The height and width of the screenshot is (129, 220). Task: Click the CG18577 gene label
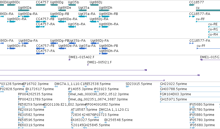point(196,2)
